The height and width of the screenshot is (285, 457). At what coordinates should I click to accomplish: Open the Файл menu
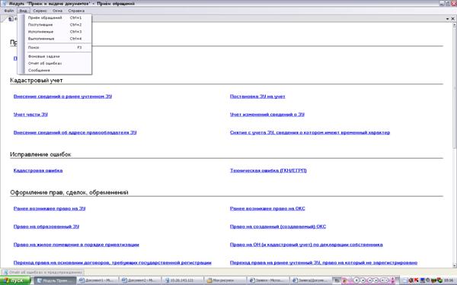point(9,11)
